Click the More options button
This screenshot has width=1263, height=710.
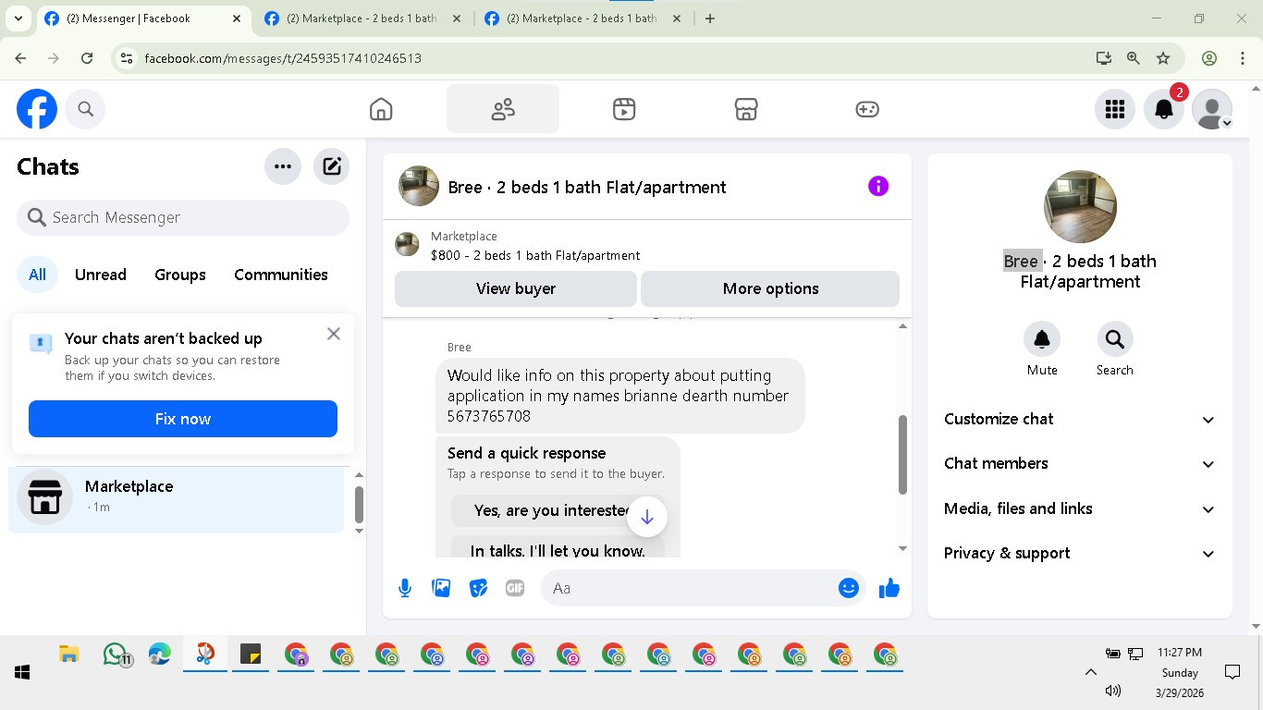click(770, 288)
